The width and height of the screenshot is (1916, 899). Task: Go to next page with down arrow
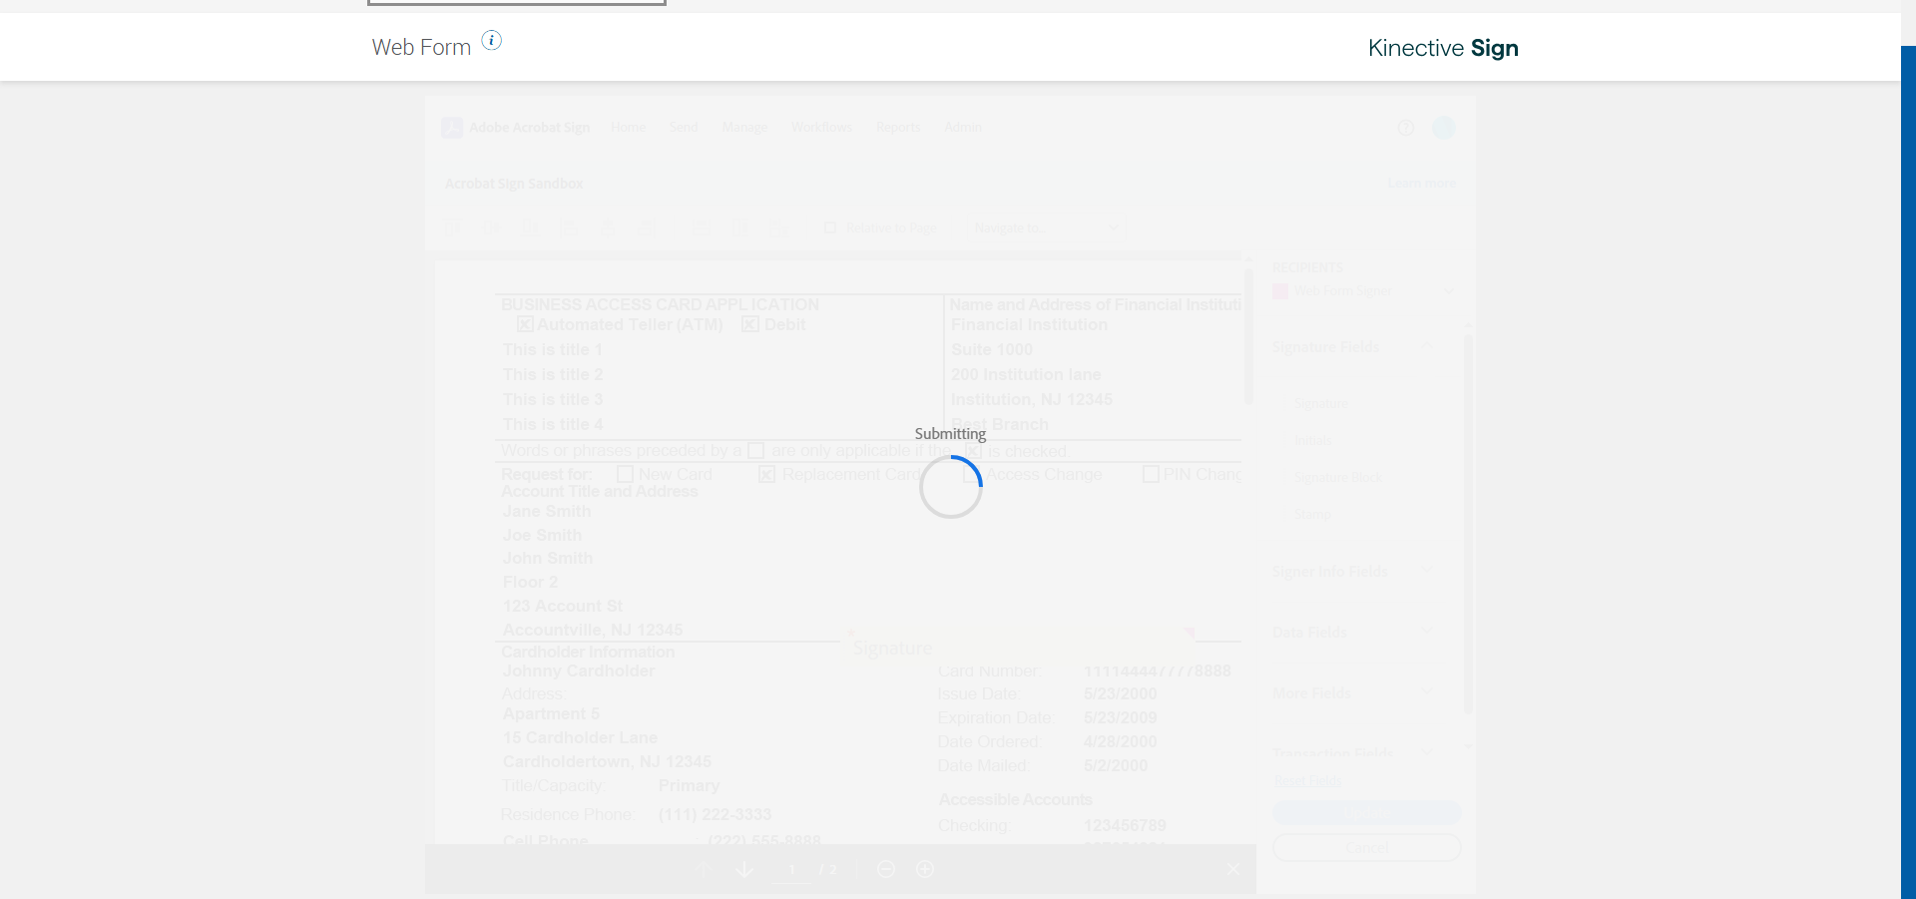point(744,870)
